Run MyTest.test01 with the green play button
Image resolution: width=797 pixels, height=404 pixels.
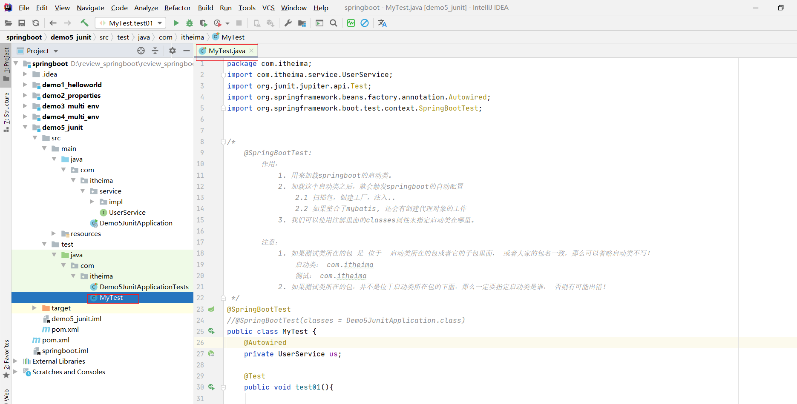pyautogui.click(x=176, y=23)
